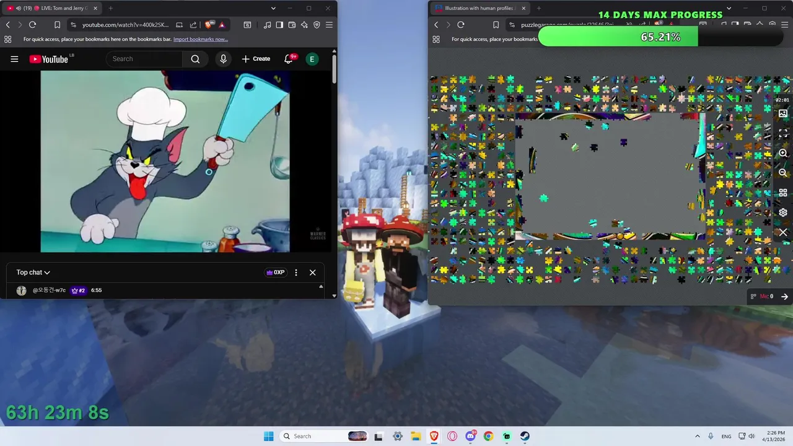
Task: Open the taskbar volume control
Action: coord(751,436)
